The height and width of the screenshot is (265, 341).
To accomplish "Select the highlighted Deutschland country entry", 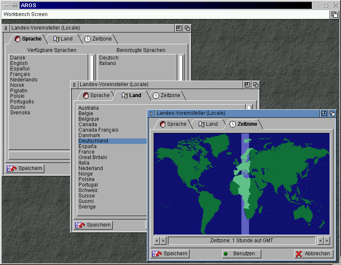I will [112, 141].
